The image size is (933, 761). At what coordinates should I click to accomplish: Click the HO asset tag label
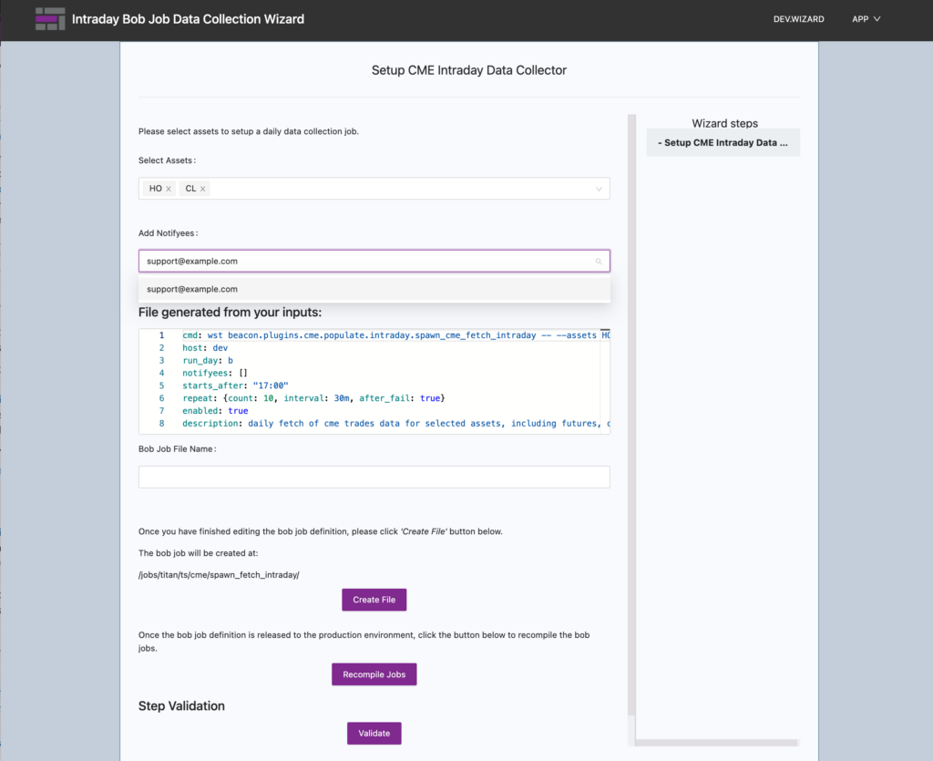155,189
